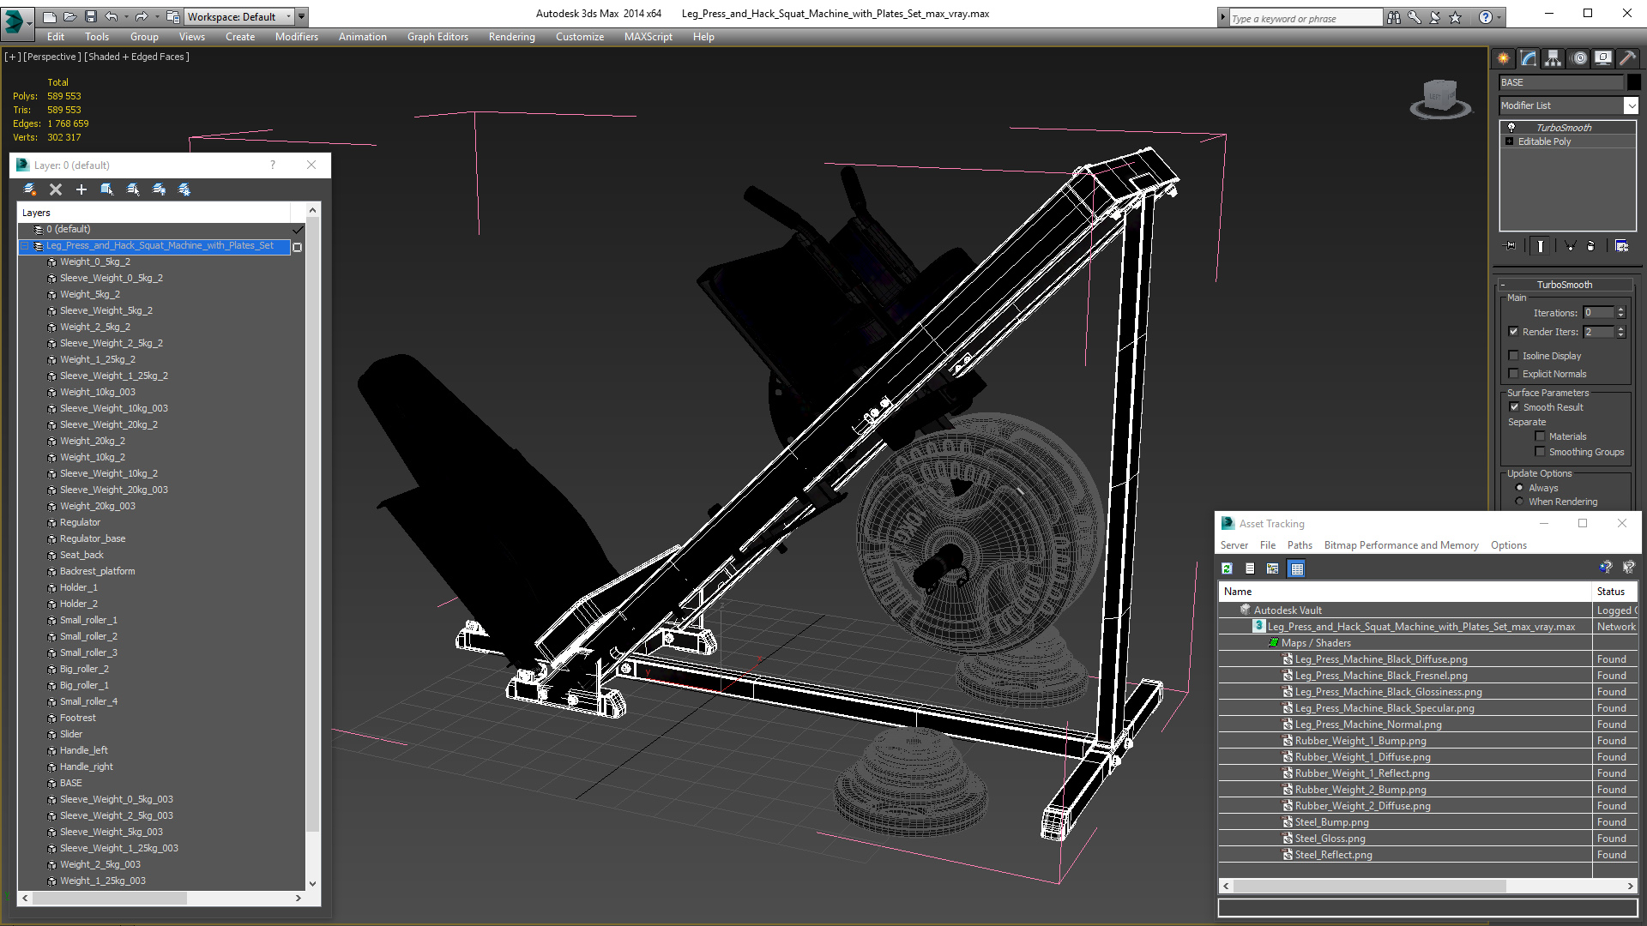Screen dimensions: 1647x926
Task: Click the Perspective viewport label
Action: pyautogui.click(x=52, y=57)
